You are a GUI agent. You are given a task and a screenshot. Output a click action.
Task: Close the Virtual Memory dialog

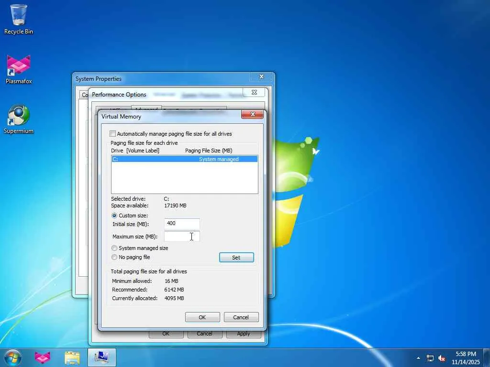click(253, 114)
